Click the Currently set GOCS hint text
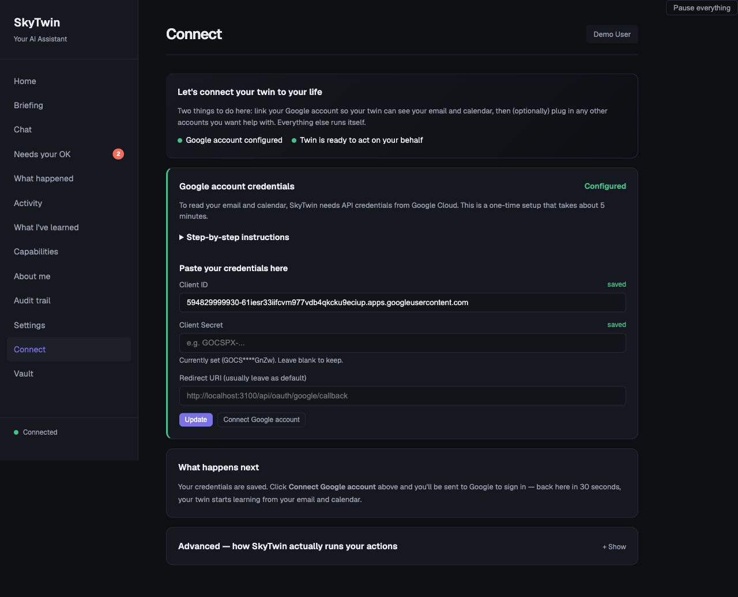The width and height of the screenshot is (738, 597). [x=261, y=360]
